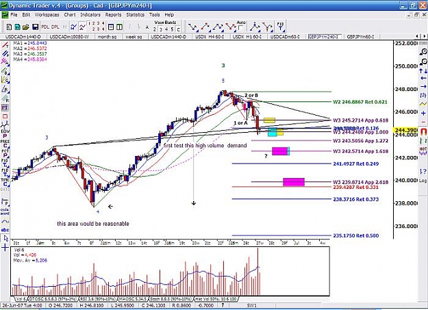Open the File menu

[14, 15]
